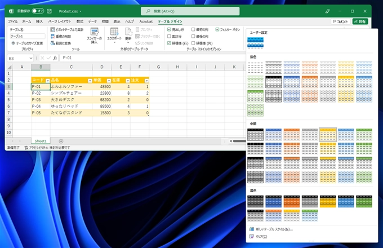Click the formula bar enter checkmark icon
The width and height of the screenshot is (383, 248).
(48, 58)
